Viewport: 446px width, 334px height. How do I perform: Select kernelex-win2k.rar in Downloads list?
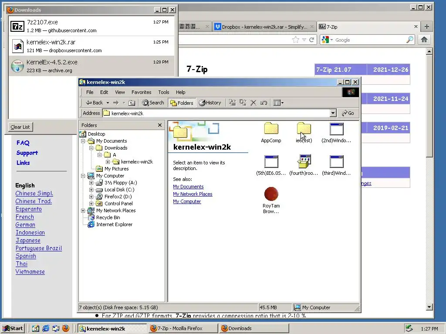click(91, 46)
